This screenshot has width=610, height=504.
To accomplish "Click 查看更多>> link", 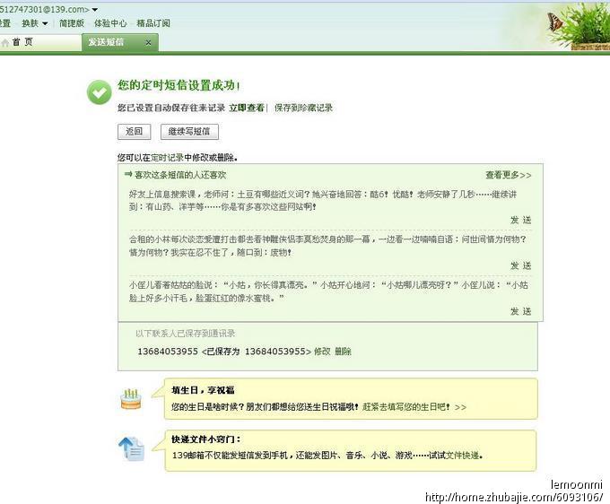I will (508, 175).
